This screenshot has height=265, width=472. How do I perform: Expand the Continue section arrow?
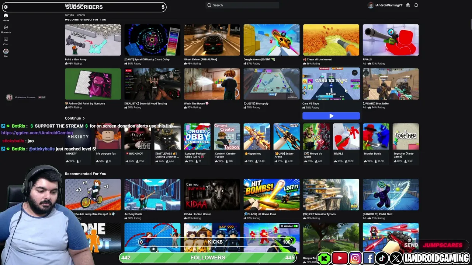84,119
